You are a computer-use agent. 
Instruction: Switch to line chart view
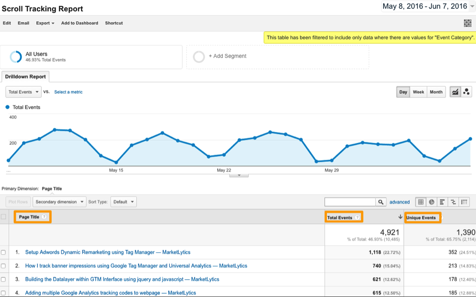455,92
